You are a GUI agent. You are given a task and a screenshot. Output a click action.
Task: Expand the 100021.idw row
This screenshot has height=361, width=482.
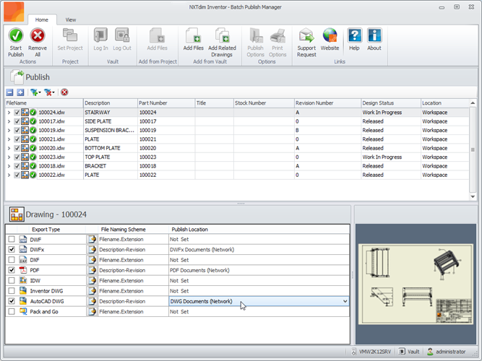click(x=9, y=139)
